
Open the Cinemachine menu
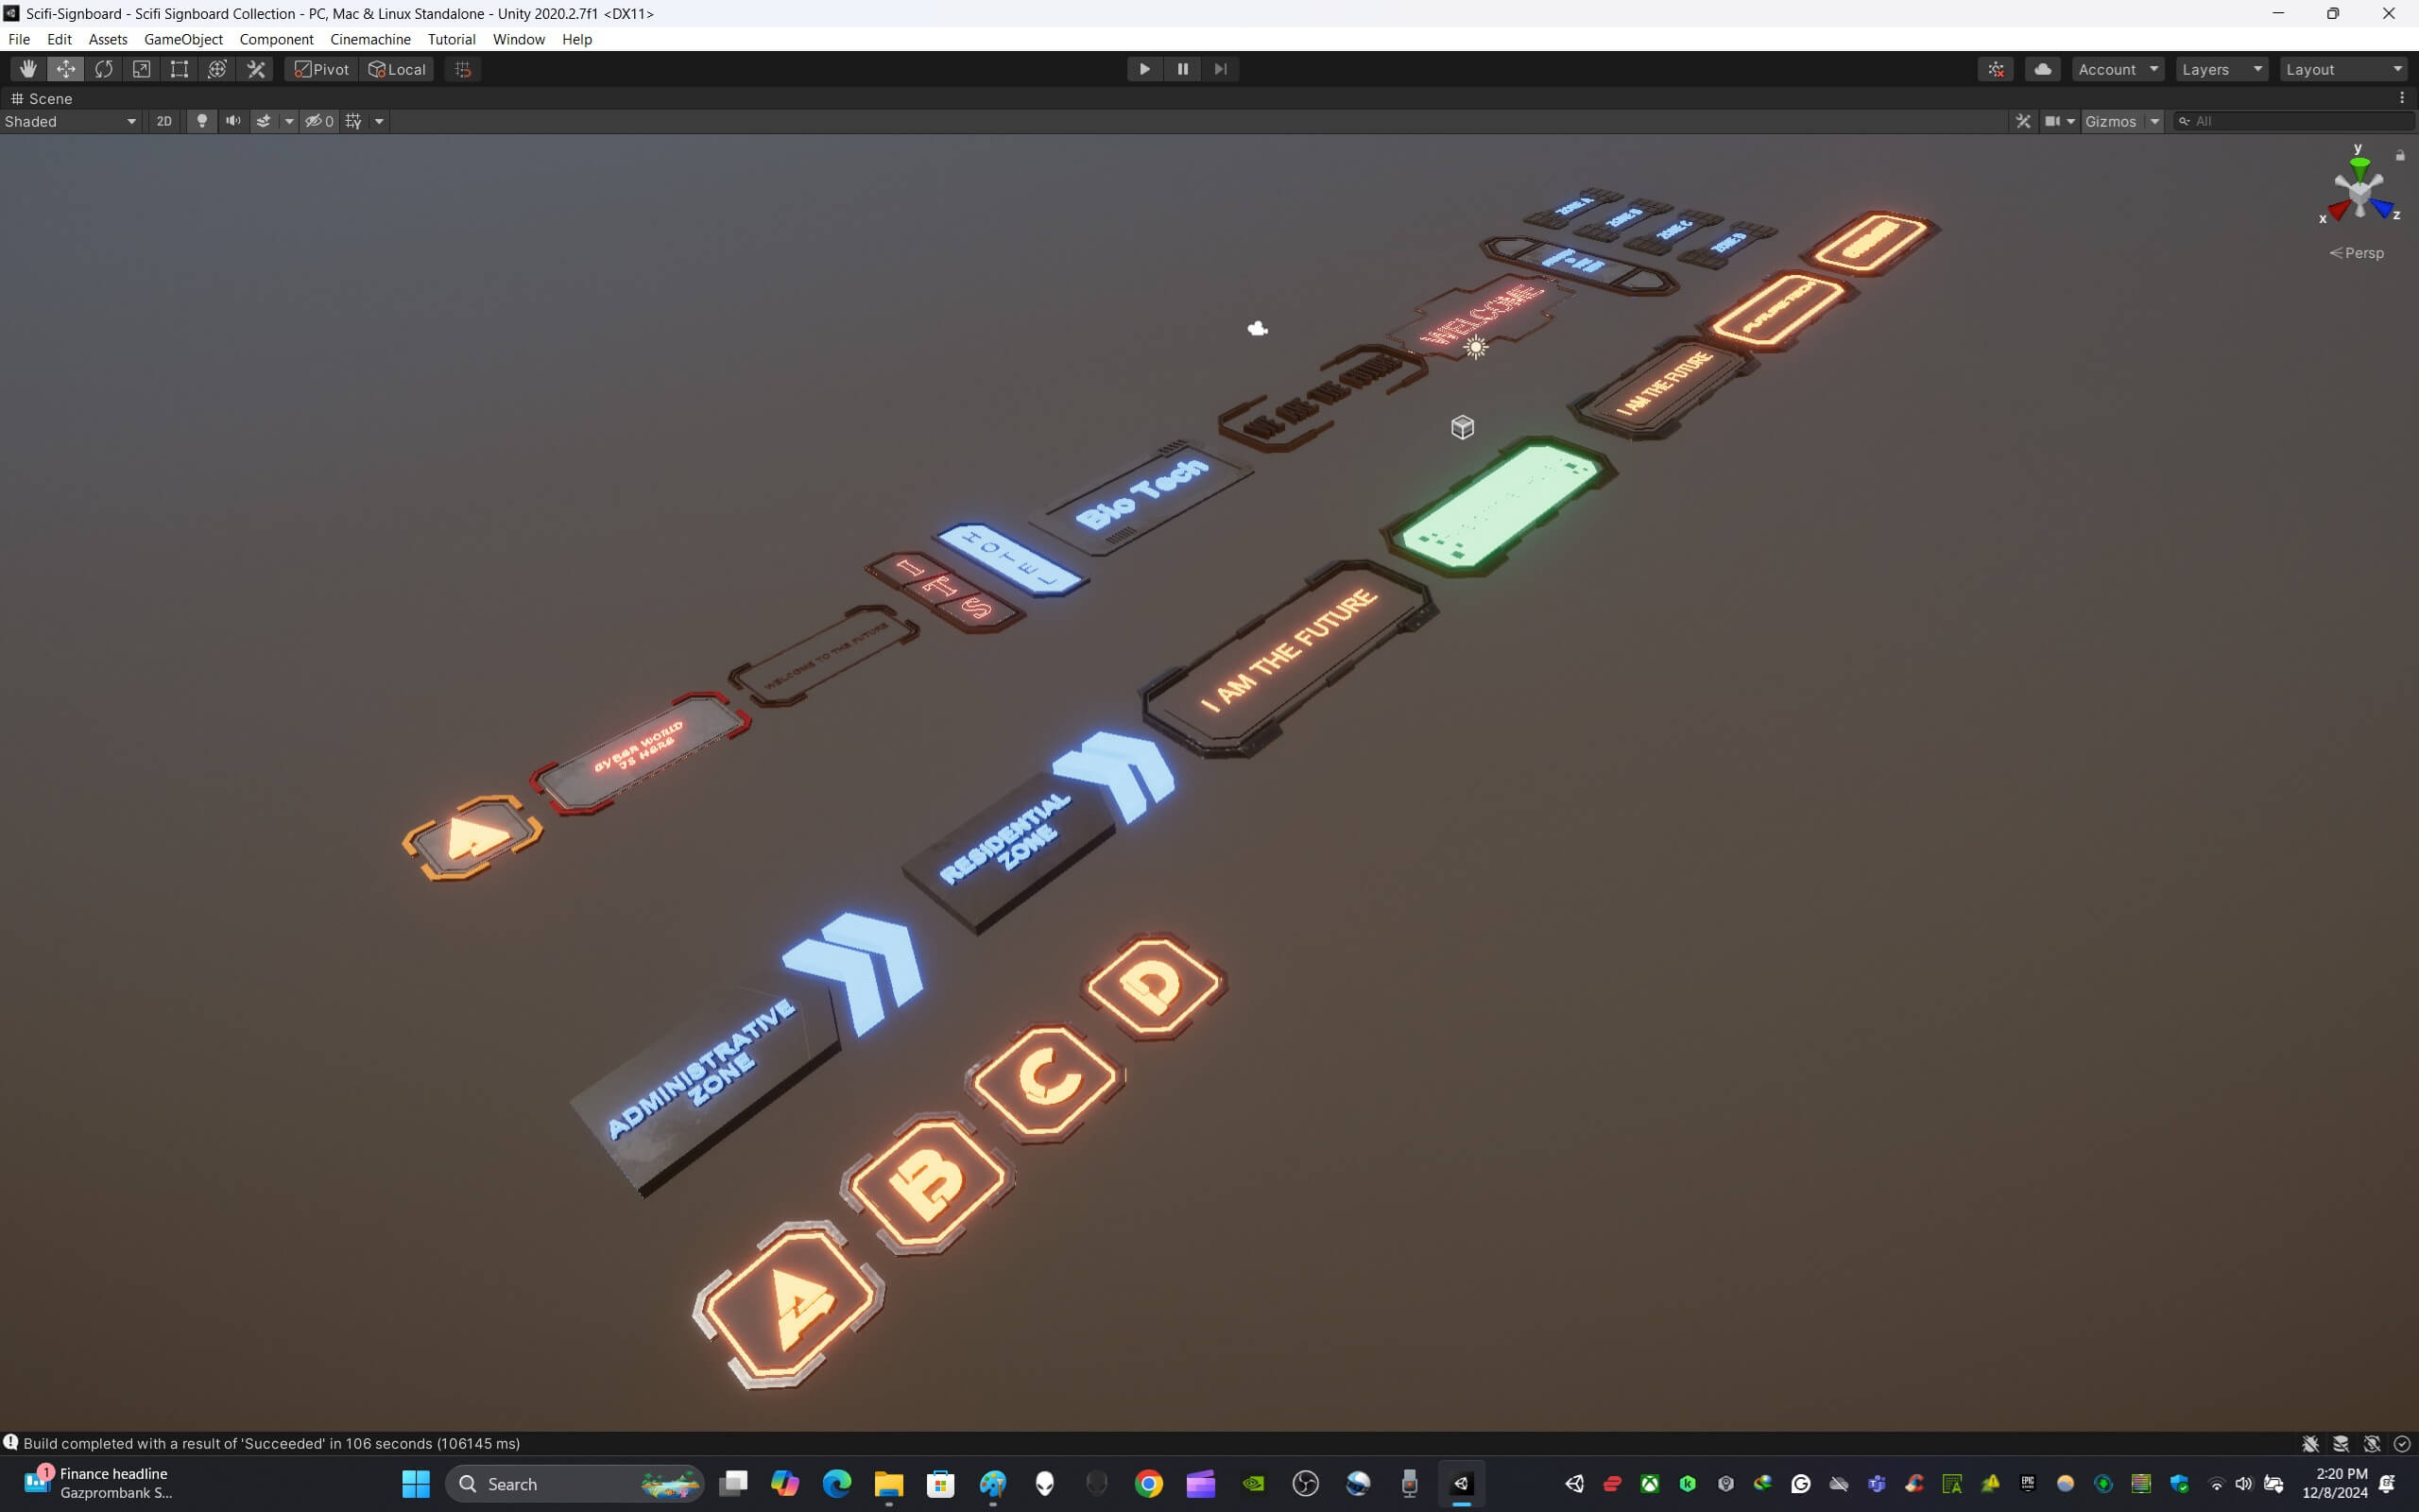pos(369,39)
